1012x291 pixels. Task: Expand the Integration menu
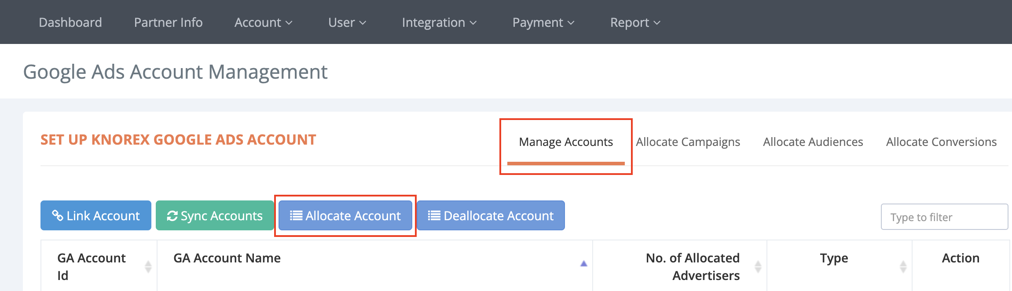[x=439, y=22]
